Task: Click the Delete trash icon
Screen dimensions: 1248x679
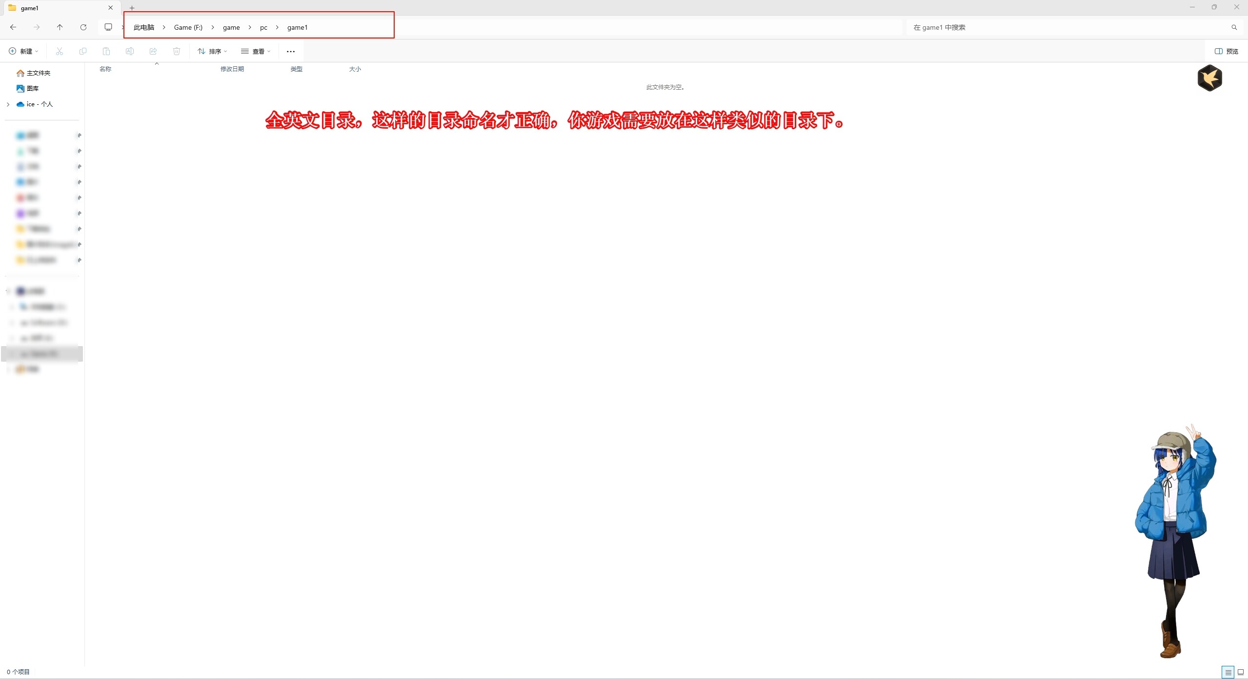Action: 177,51
